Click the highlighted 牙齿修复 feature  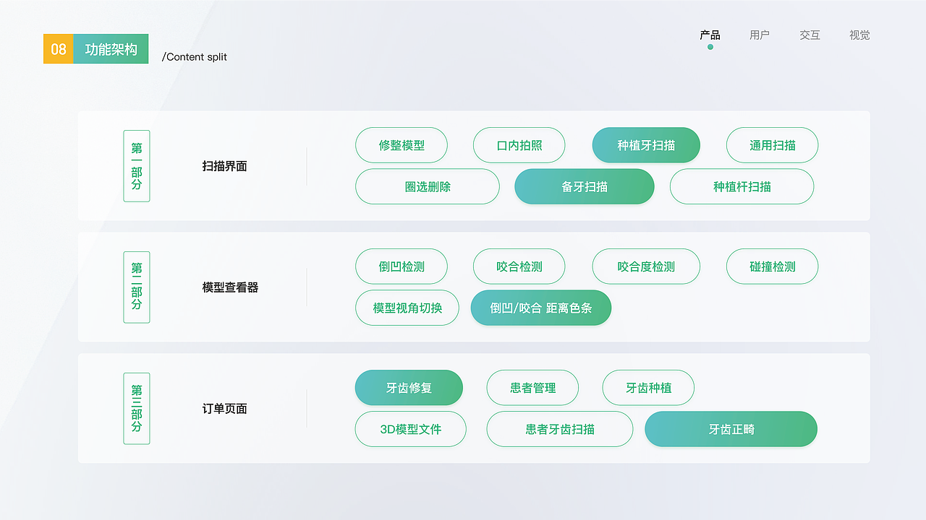(409, 388)
